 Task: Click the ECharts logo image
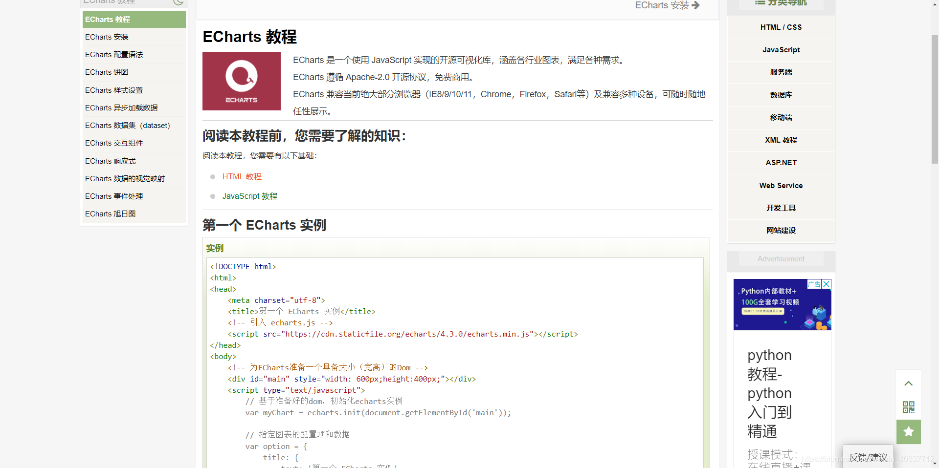pos(242,81)
